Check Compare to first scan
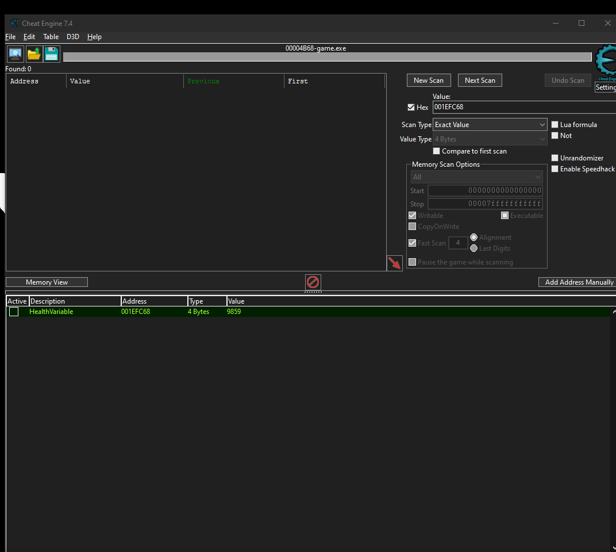 click(x=436, y=151)
